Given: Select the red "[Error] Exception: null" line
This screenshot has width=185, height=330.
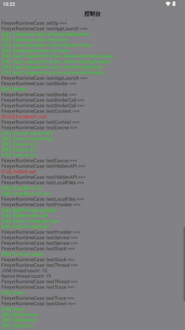Looking at the screenshot, I should pos(24,117).
